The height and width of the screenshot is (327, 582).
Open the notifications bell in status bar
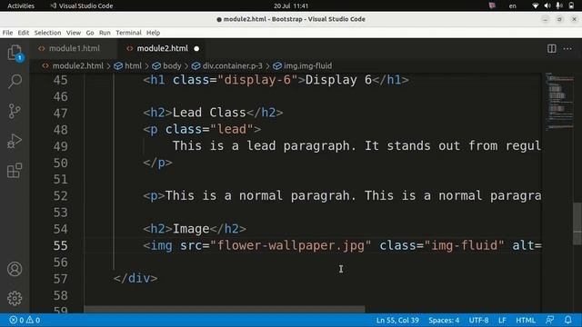pyautogui.click(x=567, y=320)
